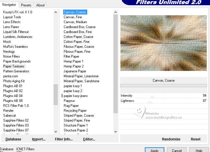Open RCS Filter Pak 1.0 category
The height and width of the screenshot is (152, 210).
pyautogui.click(x=16, y=106)
